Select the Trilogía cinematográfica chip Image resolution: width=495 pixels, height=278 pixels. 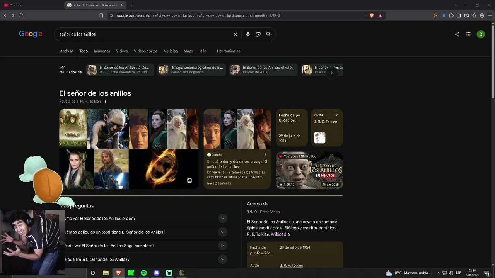192,69
